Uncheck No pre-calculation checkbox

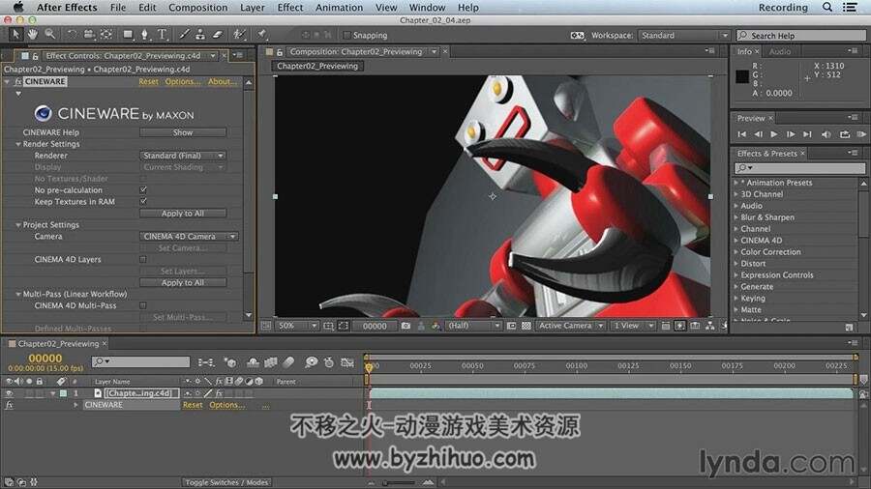143,189
